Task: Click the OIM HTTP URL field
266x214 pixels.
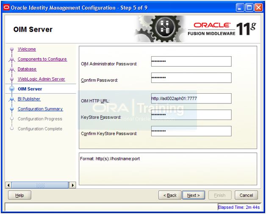Action: tap(191, 98)
